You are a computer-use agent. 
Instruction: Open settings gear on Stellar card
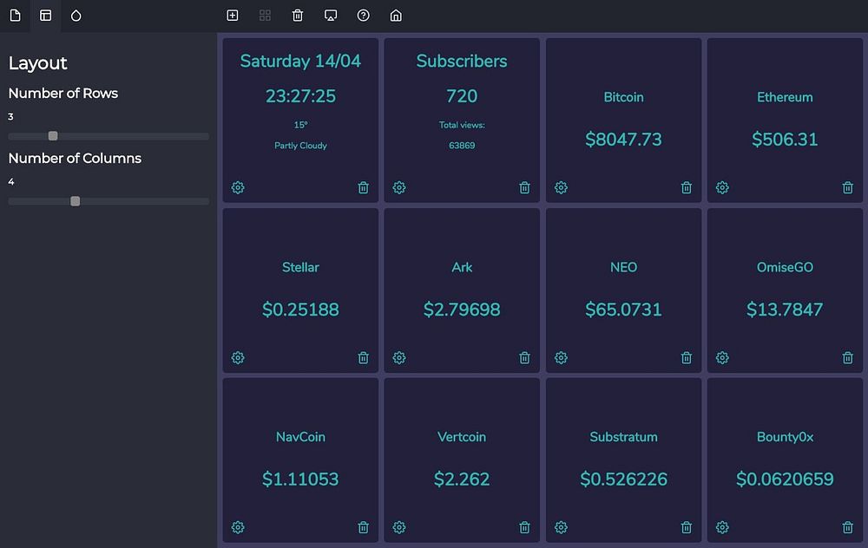[238, 358]
